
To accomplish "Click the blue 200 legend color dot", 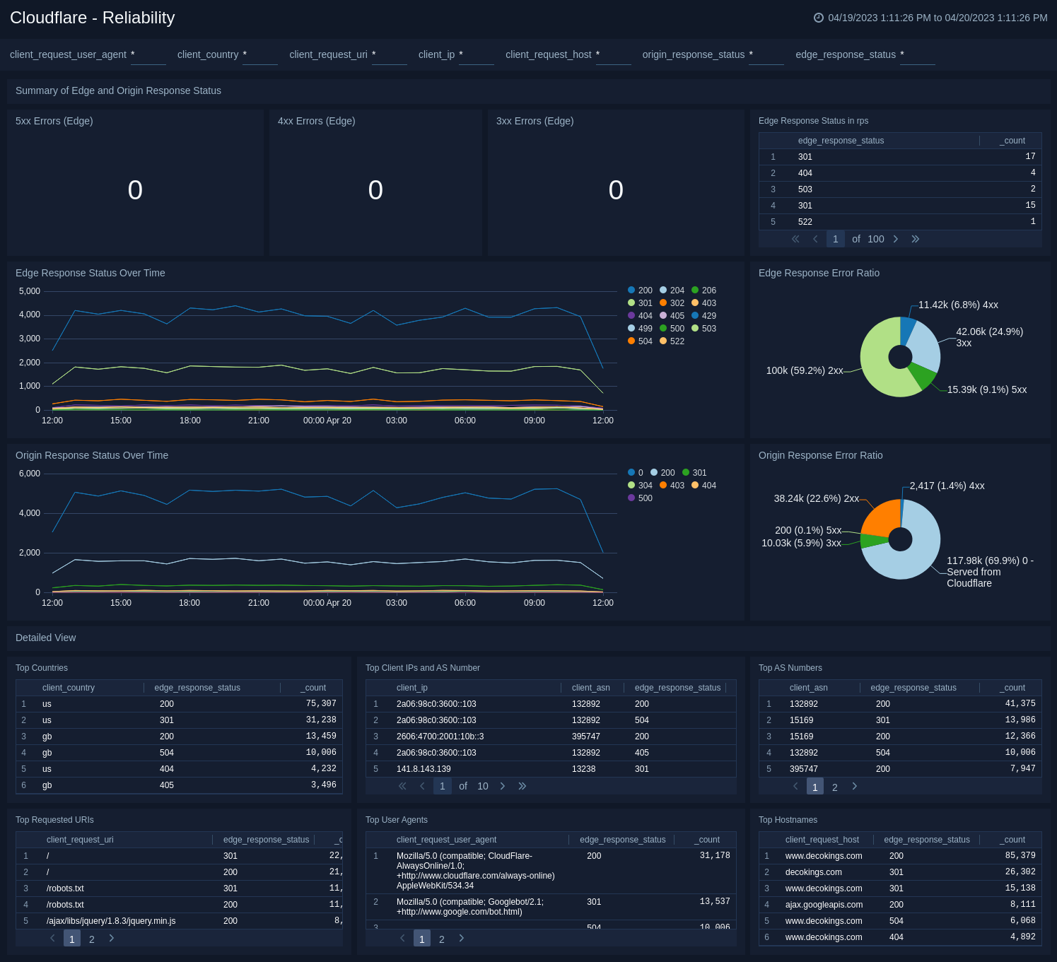I will [630, 290].
